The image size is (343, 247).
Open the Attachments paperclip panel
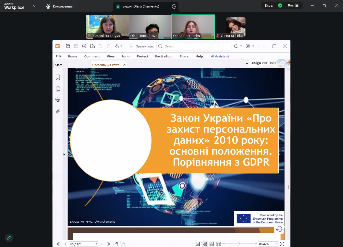click(x=58, y=112)
